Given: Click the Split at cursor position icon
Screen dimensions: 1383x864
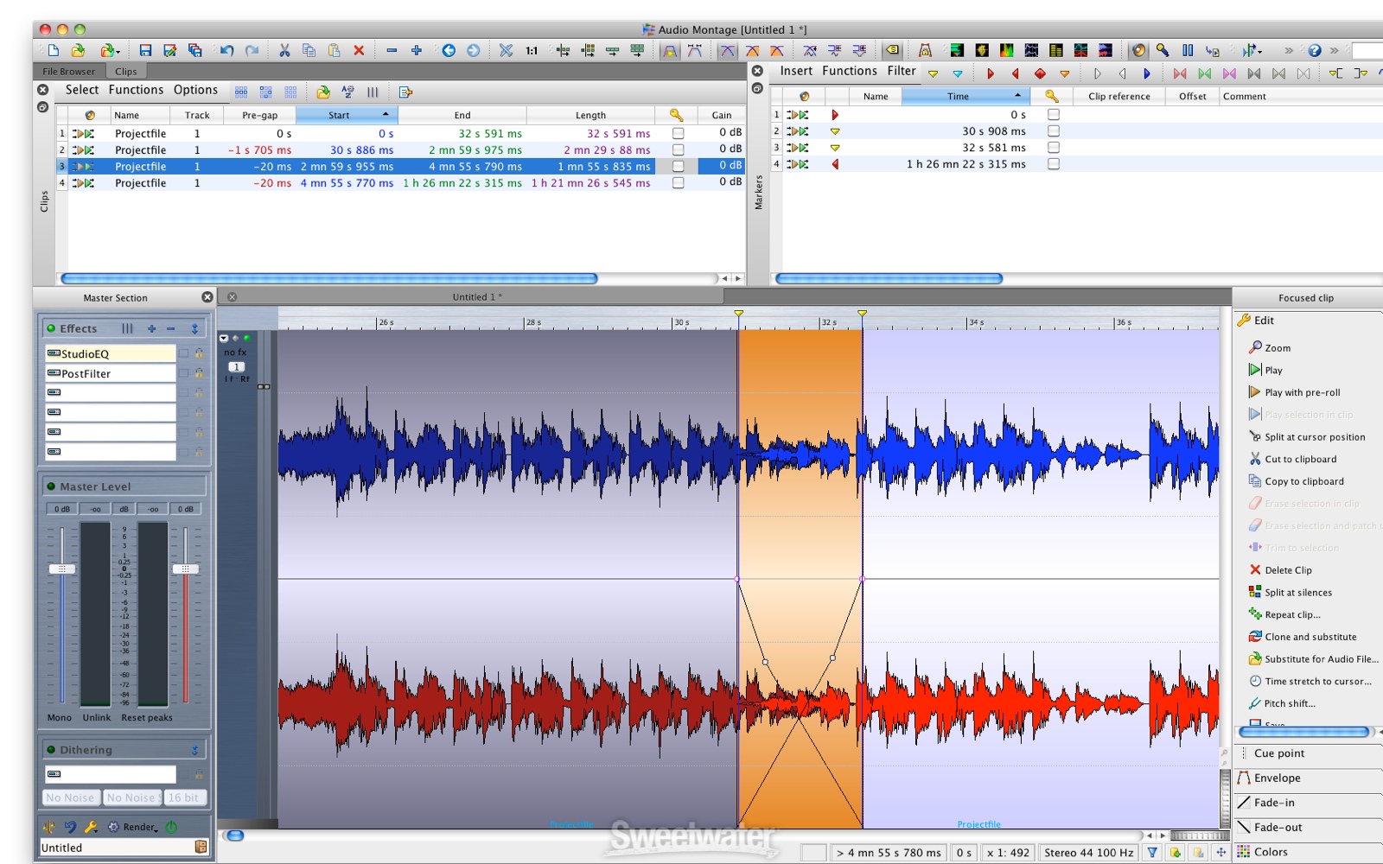Looking at the screenshot, I should click(1255, 437).
